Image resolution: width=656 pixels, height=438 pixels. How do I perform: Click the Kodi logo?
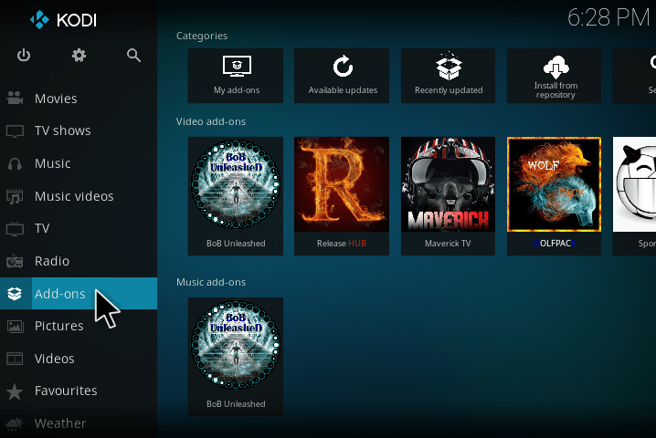click(63, 20)
